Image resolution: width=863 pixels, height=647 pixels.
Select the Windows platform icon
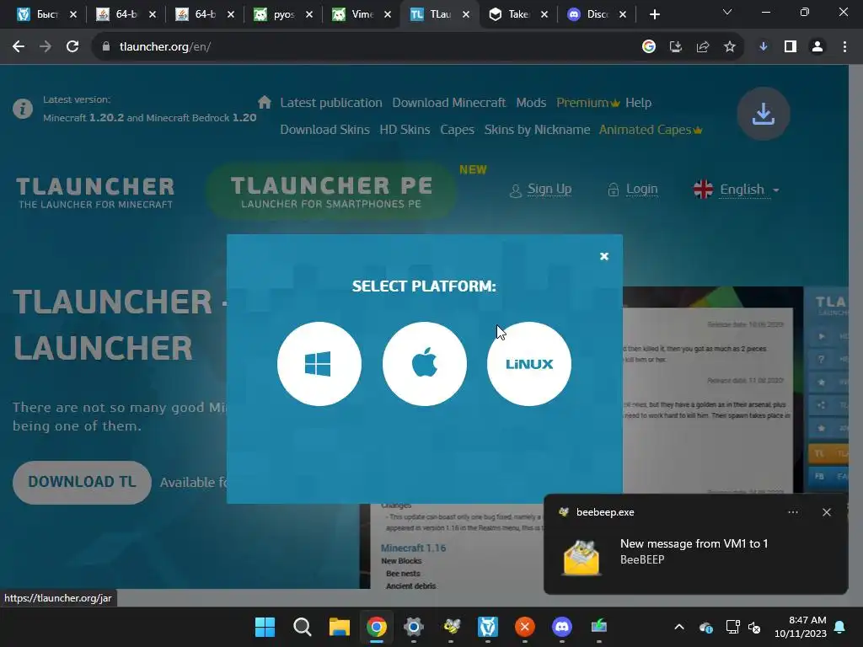click(319, 364)
